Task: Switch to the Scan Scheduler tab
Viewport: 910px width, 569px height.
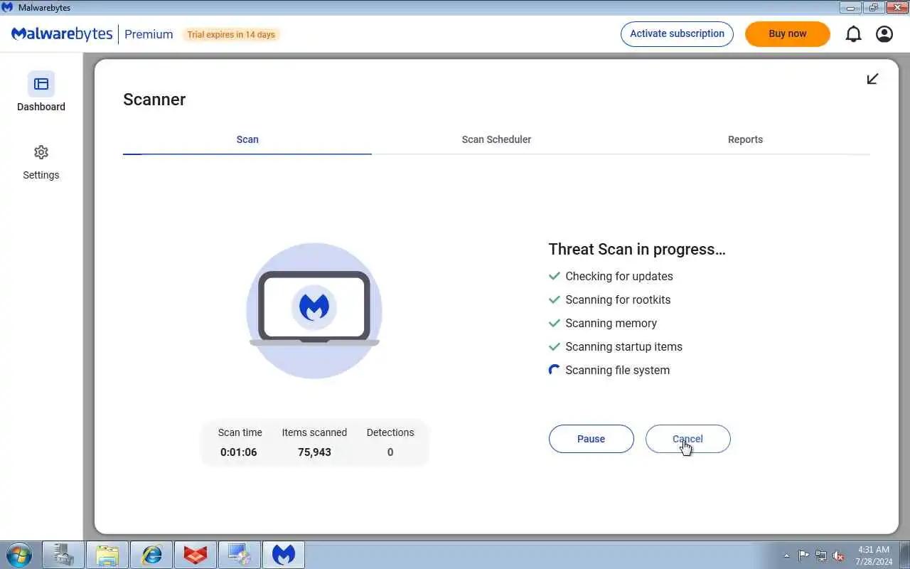Action: pos(496,139)
